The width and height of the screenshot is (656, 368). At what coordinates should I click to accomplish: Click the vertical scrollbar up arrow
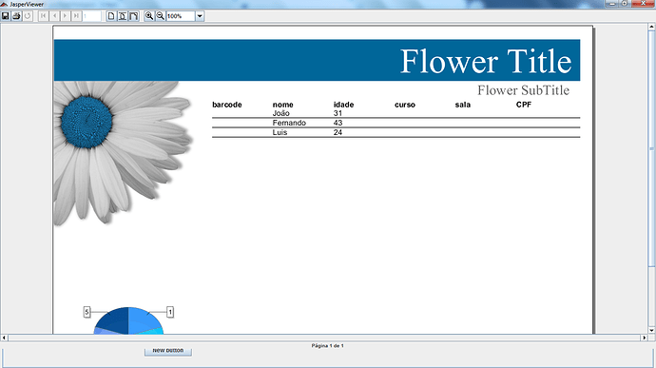click(x=651, y=27)
